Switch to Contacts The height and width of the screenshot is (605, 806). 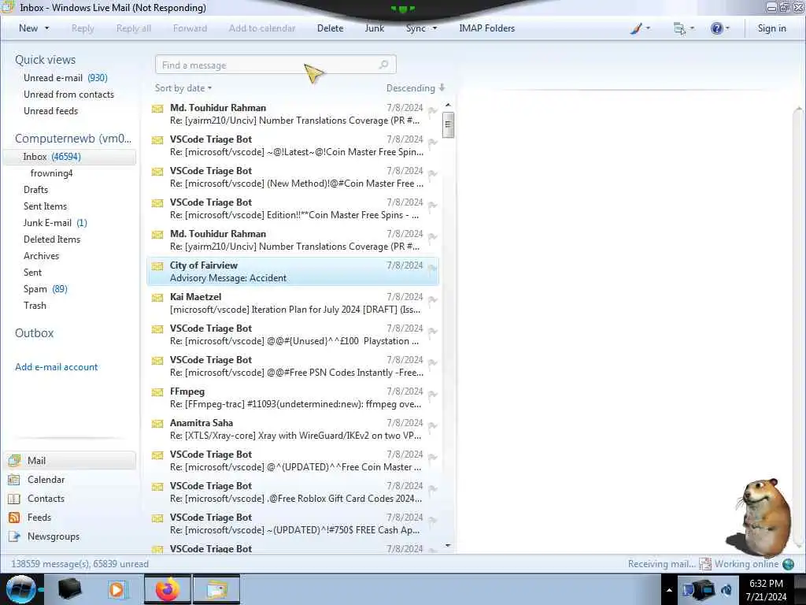pos(46,499)
